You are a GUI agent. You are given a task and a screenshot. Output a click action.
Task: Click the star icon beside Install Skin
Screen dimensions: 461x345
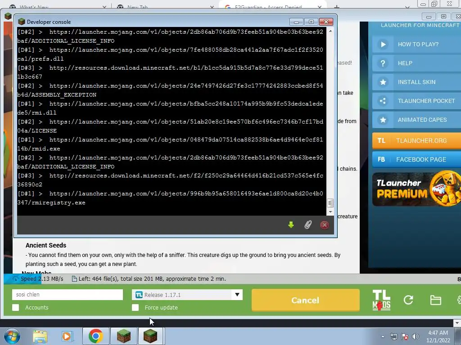point(383,82)
